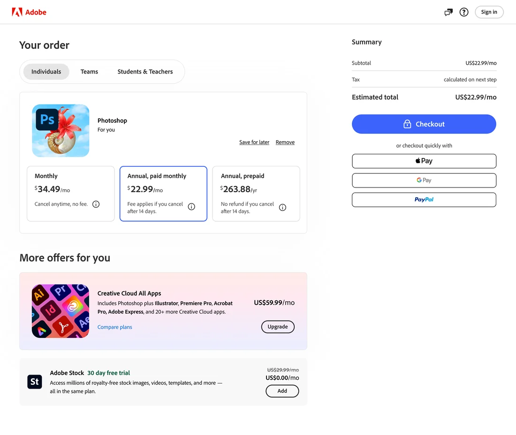Show info for Annual, paid monthly plan

click(191, 207)
